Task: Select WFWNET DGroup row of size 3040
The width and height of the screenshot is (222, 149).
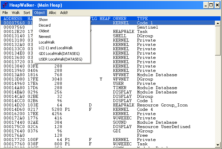Action: [108, 79]
